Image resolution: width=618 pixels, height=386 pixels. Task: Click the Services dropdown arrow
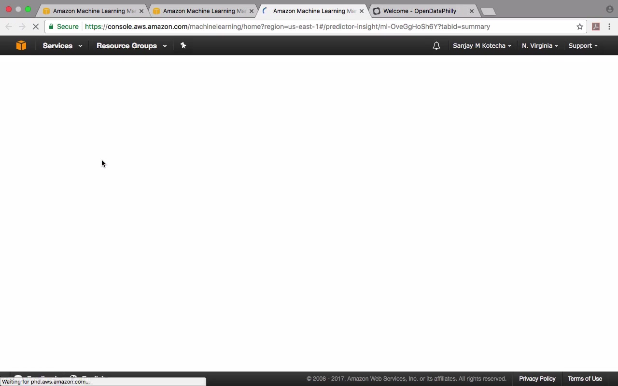80,46
